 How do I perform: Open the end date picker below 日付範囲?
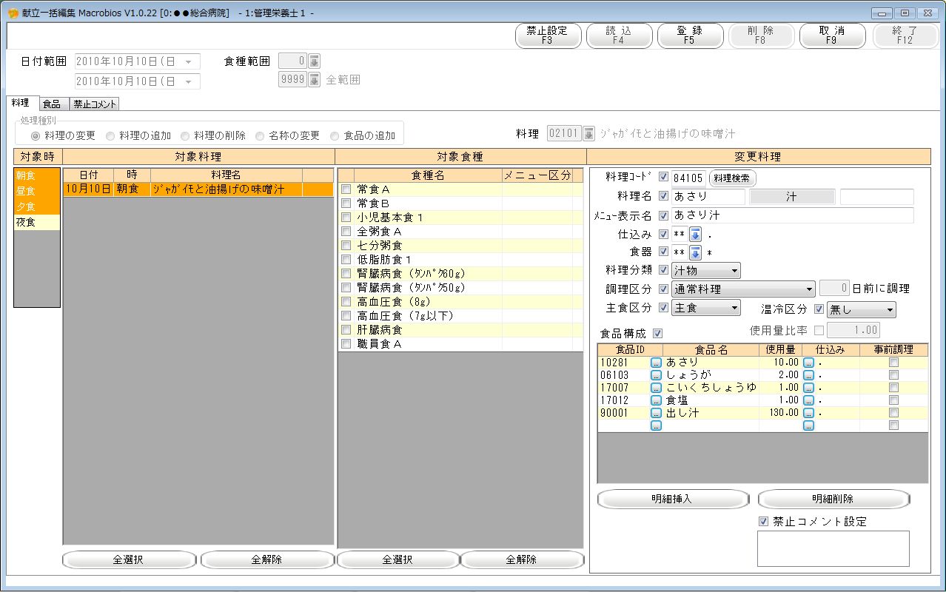188,81
